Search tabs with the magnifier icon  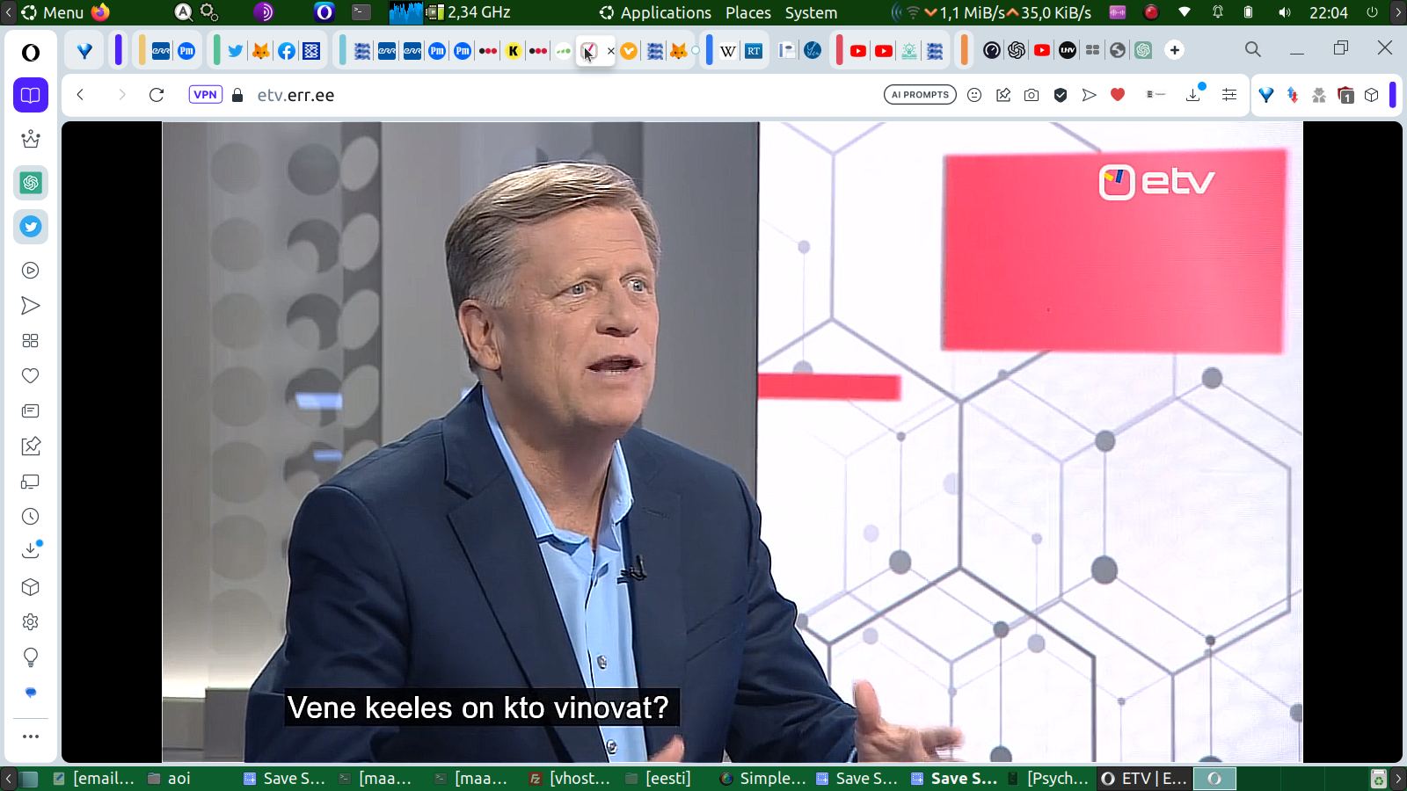pyautogui.click(x=1253, y=50)
